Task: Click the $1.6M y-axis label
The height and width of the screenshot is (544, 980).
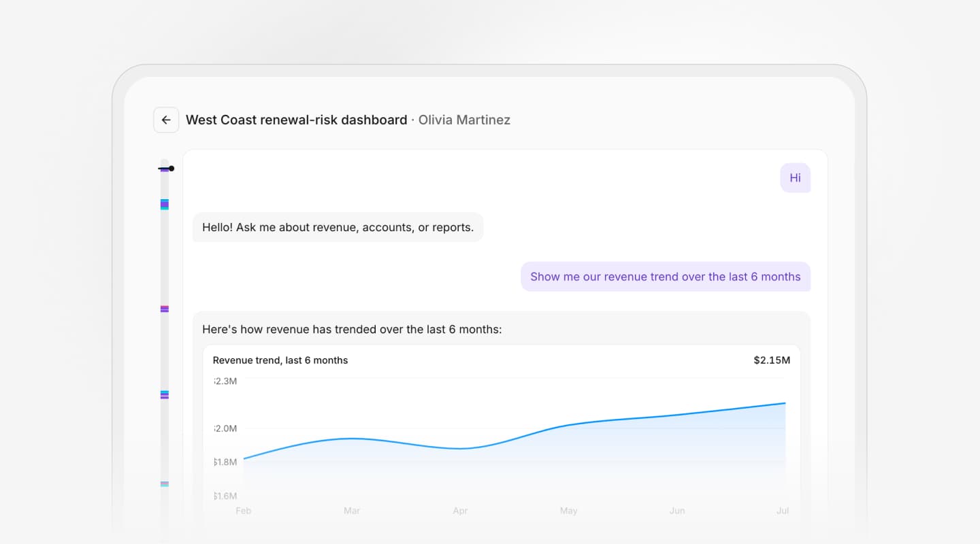Action: click(x=225, y=496)
